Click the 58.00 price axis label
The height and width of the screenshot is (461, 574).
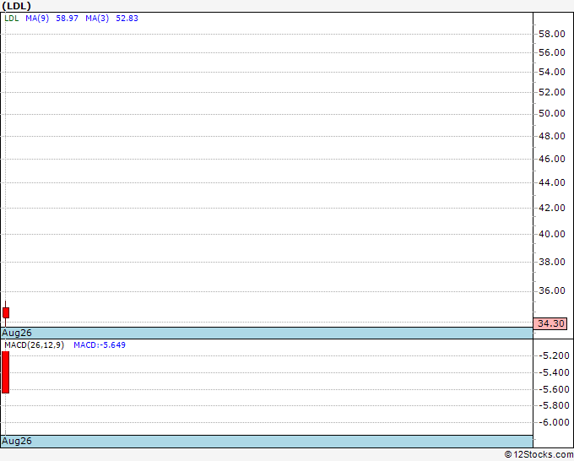click(552, 34)
